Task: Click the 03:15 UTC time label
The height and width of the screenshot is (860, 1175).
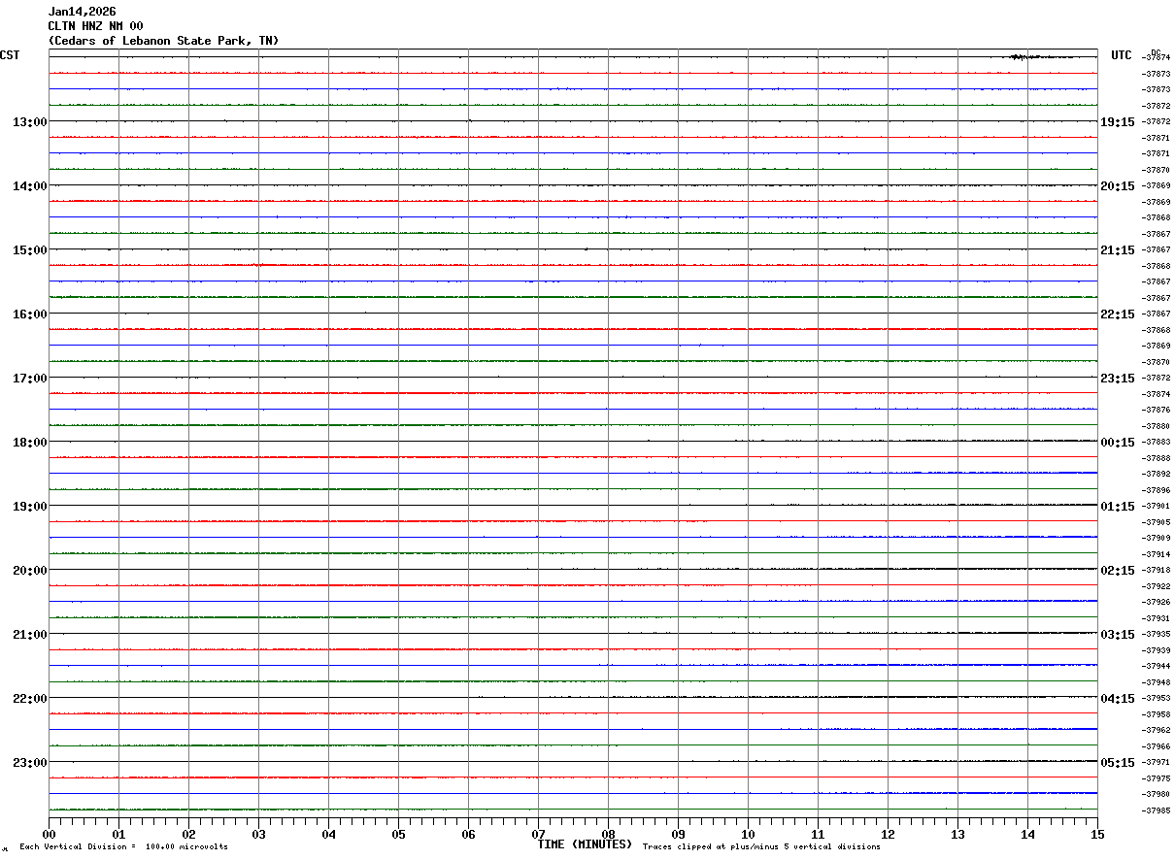Action: (1117, 635)
